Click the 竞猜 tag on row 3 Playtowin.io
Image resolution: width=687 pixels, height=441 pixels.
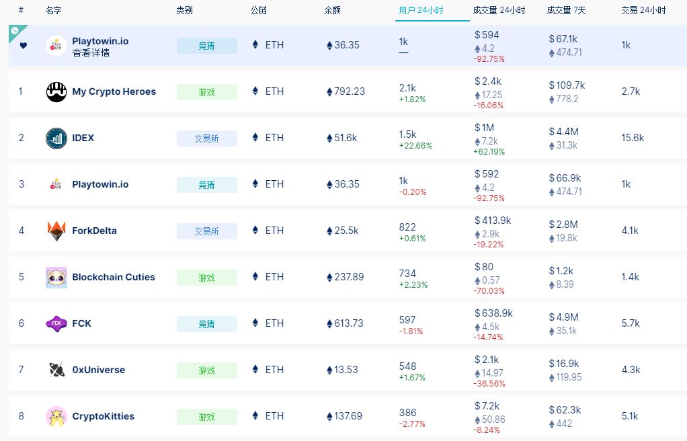(x=207, y=185)
